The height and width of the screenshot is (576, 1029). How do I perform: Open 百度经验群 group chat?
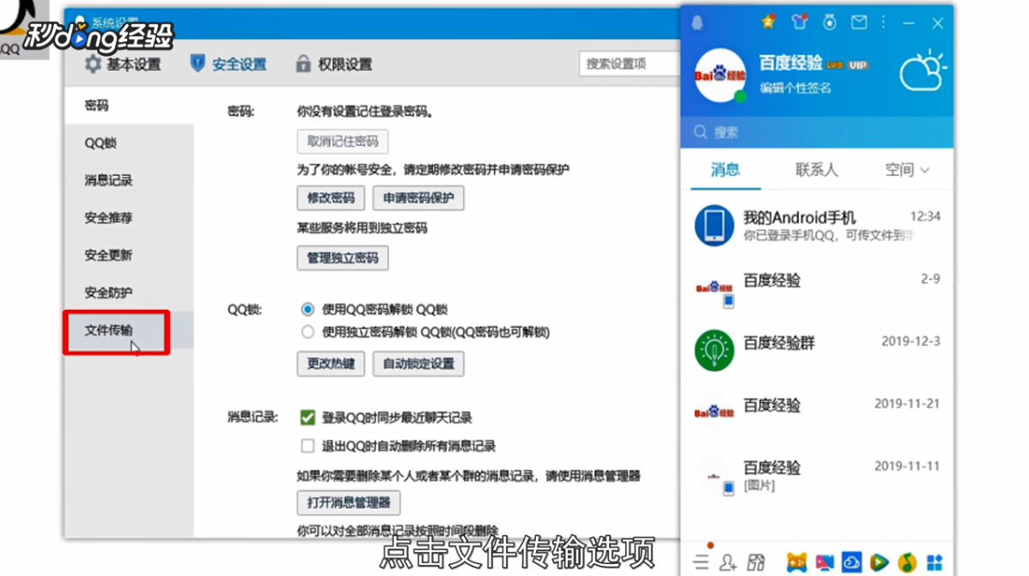point(817,349)
